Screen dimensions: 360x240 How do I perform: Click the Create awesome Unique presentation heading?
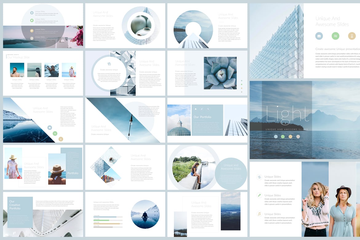tap(338, 49)
